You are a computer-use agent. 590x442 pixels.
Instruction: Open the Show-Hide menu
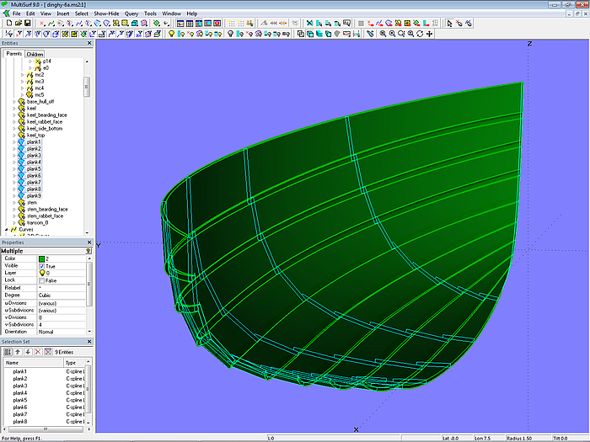(106, 13)
